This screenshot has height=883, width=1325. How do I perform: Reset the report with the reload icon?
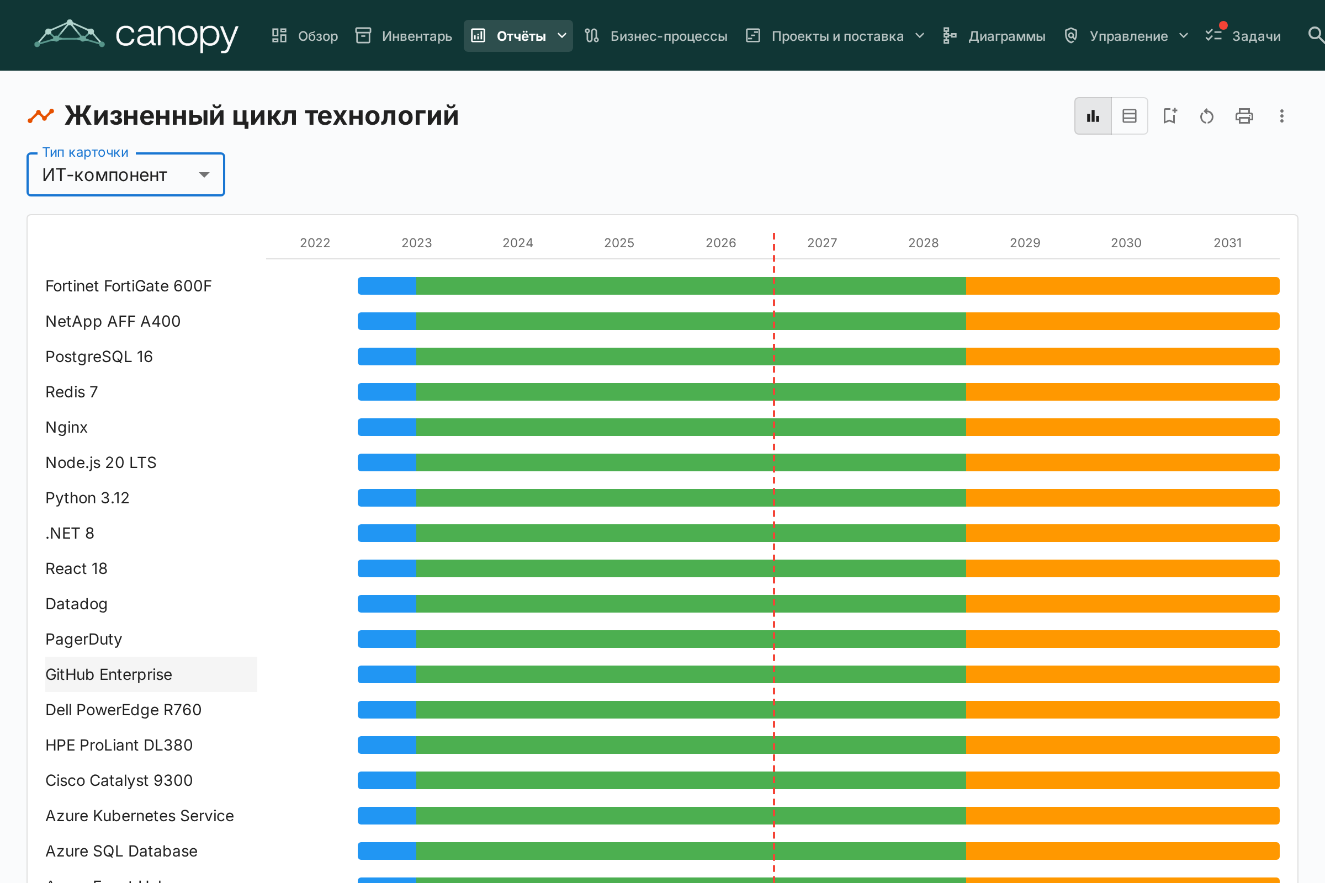pos(1207,116)
